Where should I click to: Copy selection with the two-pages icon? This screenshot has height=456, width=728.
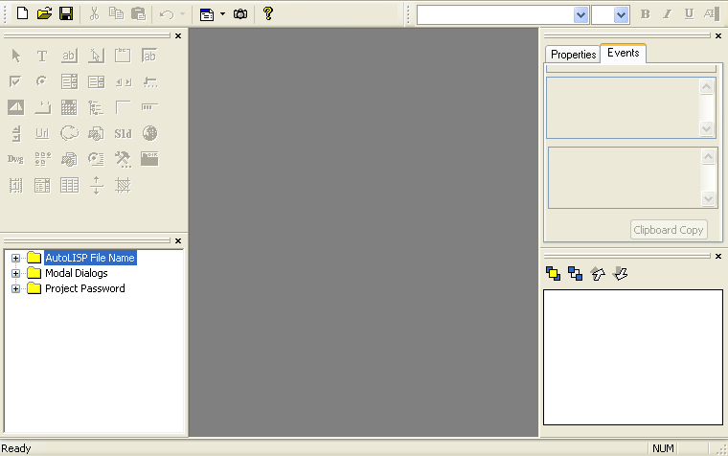pos(116,13)
